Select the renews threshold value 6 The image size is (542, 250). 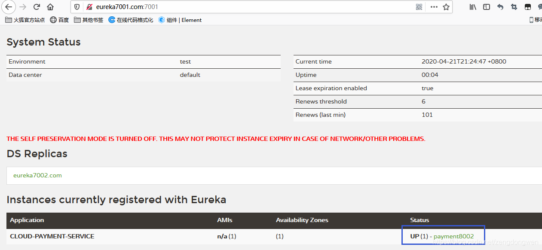[423, 101]
